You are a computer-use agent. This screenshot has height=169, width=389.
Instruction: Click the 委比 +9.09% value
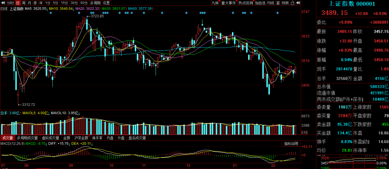coord(345,22)
